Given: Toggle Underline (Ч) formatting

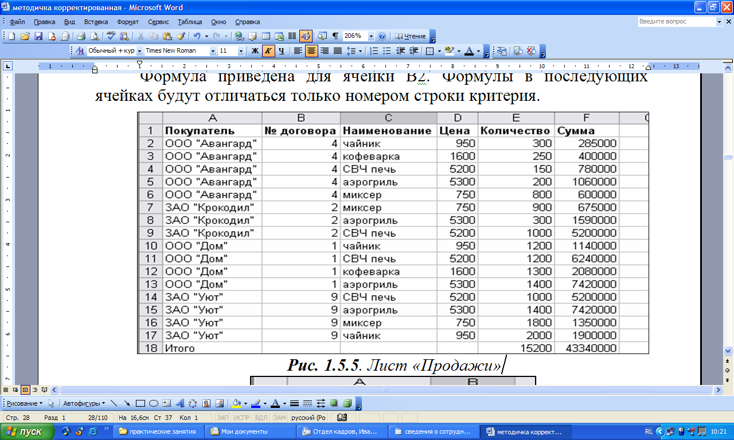Looking at the screenshot, I should tap(282, 51).
